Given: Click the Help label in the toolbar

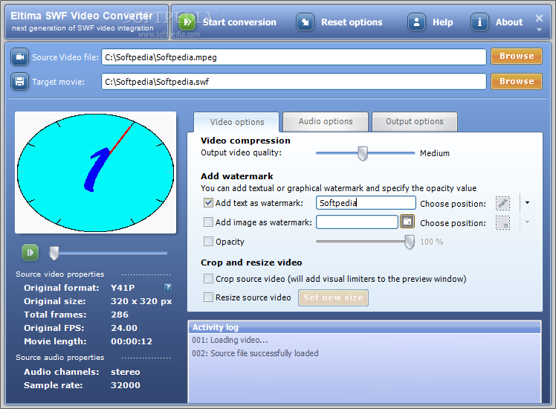Looking at the screenshot, I should coord(442,22).
